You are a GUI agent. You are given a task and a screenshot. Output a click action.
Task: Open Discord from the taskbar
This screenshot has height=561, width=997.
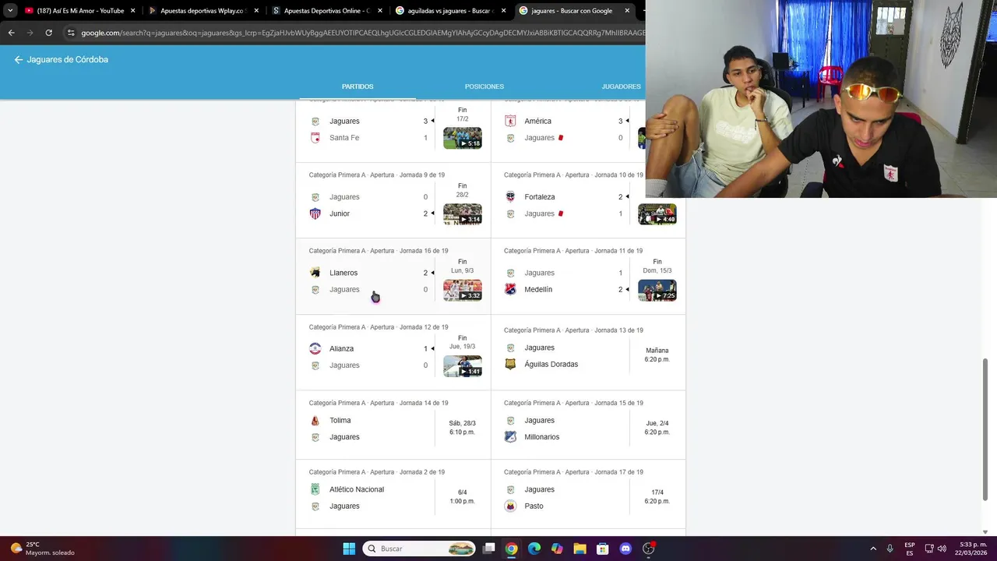[x=625, y=549]
